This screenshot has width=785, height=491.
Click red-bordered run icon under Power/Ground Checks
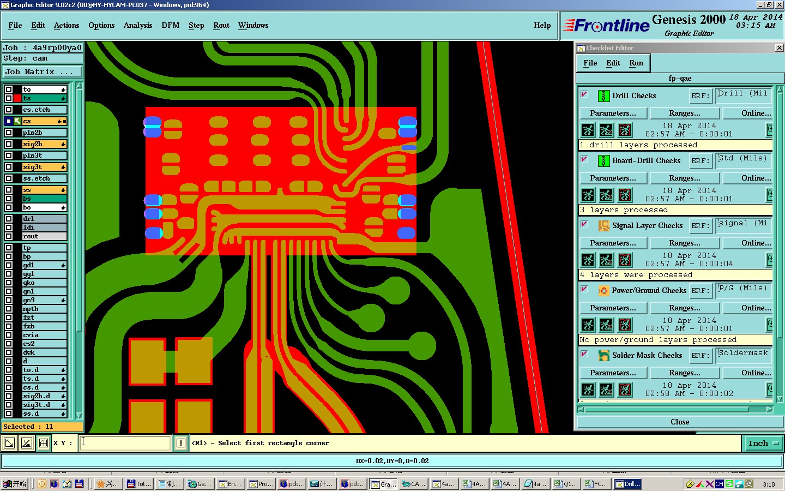pyautogui.click(x=625, y=325)
